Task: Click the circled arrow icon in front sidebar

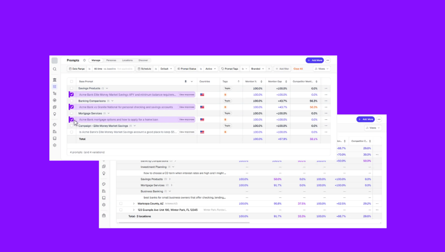Action: (x=55, y=100)
